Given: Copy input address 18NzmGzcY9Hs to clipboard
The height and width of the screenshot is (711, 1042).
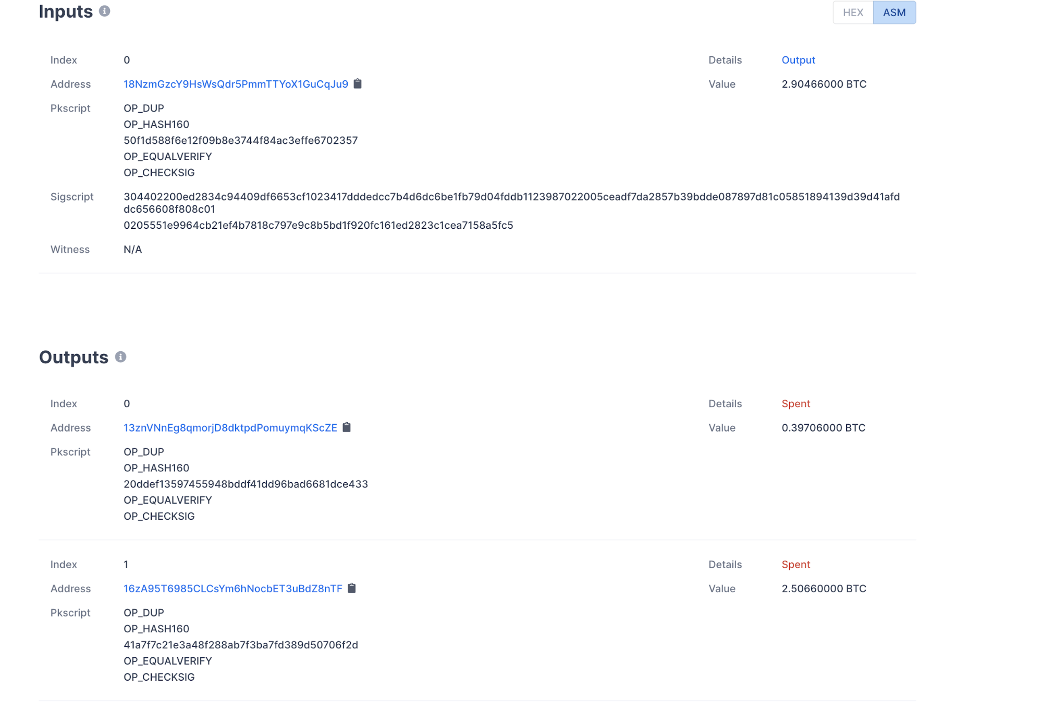Looking at the screenshot, I should click(358, 83).
